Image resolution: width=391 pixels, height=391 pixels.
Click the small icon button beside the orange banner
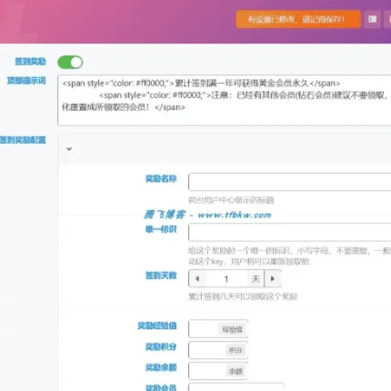point(372,19)
